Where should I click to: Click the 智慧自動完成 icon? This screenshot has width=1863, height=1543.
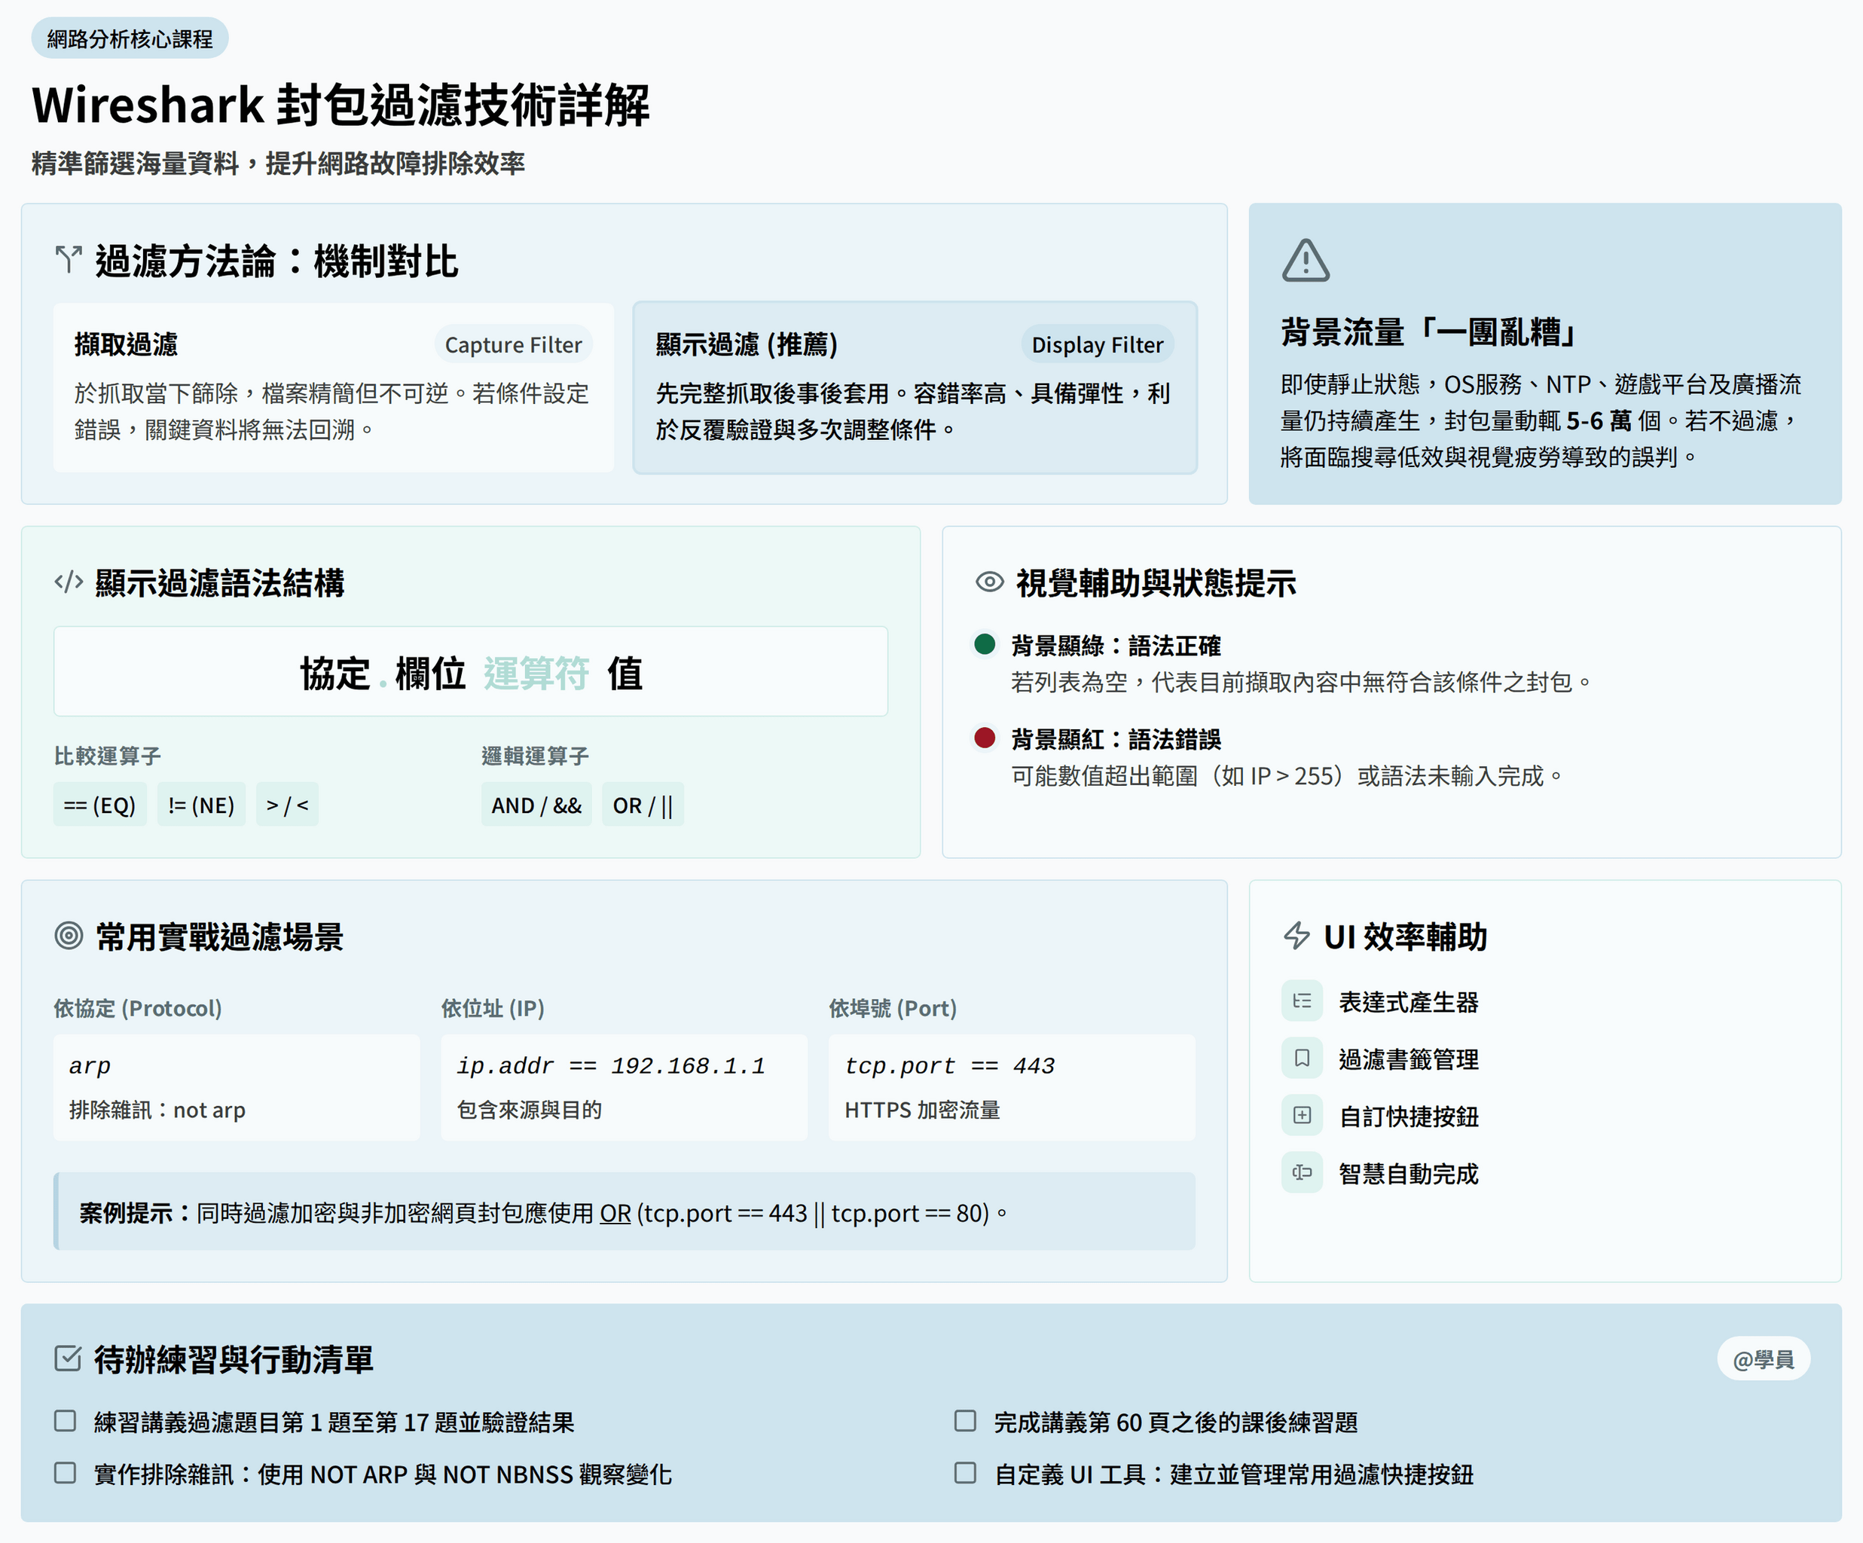point(1302,1172)
